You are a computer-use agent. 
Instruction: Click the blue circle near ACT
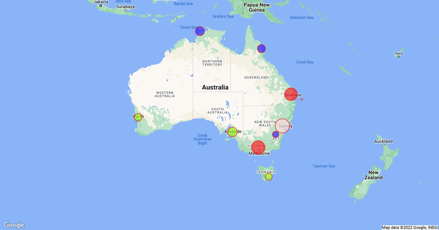[x=276, y=134]
